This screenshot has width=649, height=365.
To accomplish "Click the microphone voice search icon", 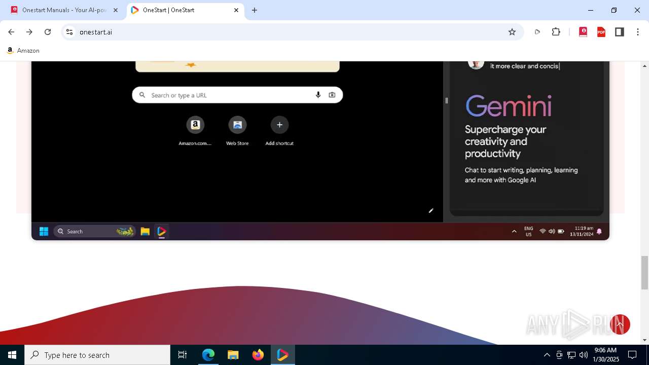I will (x=318, y=95).
